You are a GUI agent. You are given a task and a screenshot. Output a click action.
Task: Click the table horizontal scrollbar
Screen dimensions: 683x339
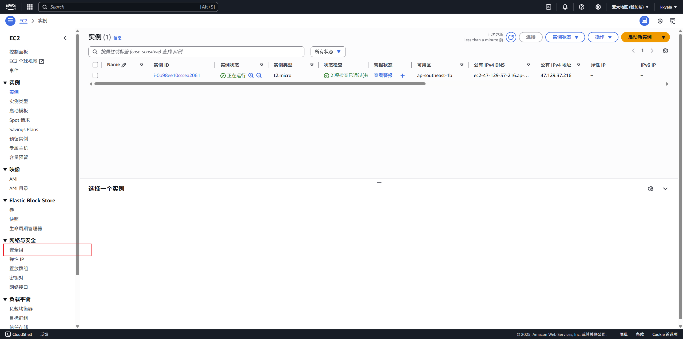(260, 84)
